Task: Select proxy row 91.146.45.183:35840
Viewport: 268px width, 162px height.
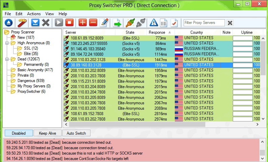Action: [162, 49]
